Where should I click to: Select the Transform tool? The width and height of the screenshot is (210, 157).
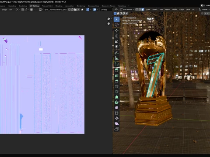click(x=116, y=47)
